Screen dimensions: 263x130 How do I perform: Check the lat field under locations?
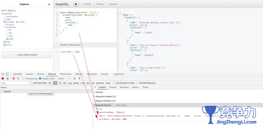(7, 33)
